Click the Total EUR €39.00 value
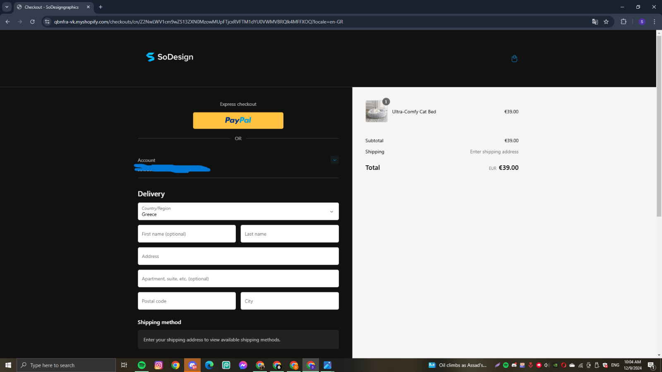Viewport: 662px width, 372px height. [504, 168]
